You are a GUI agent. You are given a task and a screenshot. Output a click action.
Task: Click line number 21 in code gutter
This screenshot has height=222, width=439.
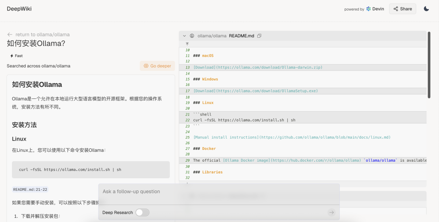pyautogui.click(x=187, y=114)
